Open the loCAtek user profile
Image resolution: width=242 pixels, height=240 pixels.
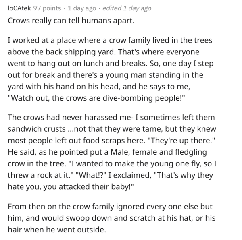point(19,8)
